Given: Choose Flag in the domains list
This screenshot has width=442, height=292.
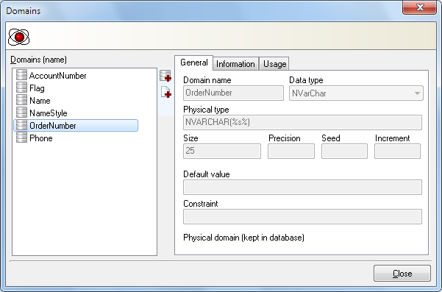Looking at the screenshot, I should click(x=37, y=88).
